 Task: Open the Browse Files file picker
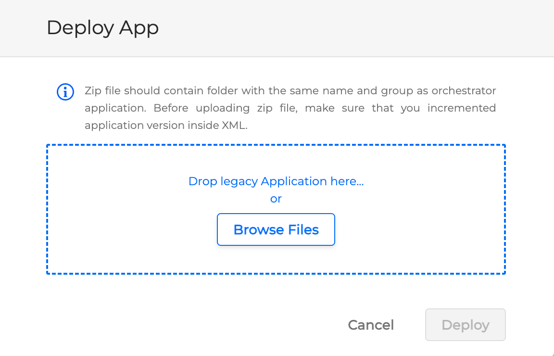(276, 229)
